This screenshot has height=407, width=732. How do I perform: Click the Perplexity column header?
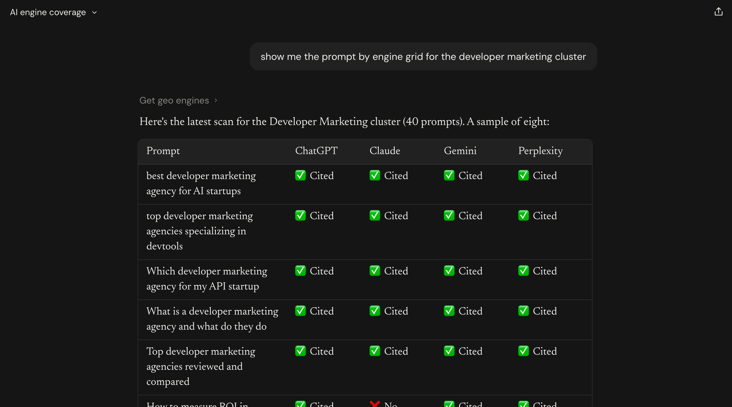click(x=540, y=151)
